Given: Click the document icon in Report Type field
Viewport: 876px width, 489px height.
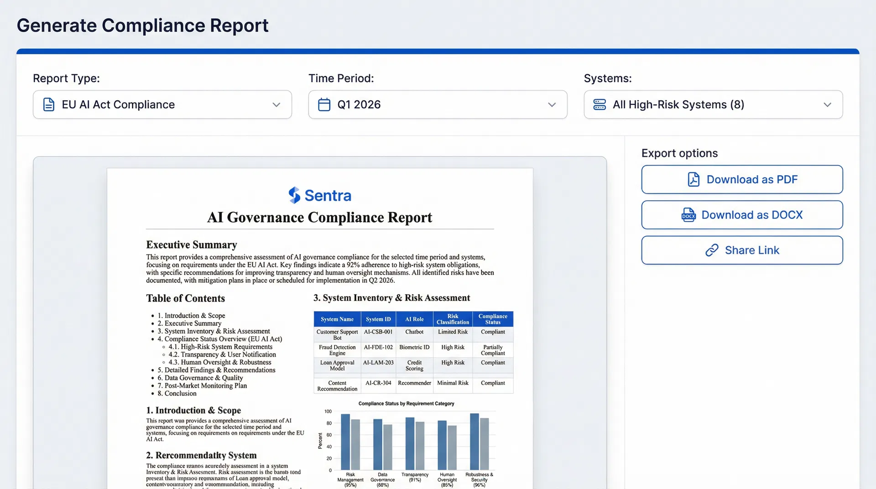Looking at the screenshot, I should [49, 104].
